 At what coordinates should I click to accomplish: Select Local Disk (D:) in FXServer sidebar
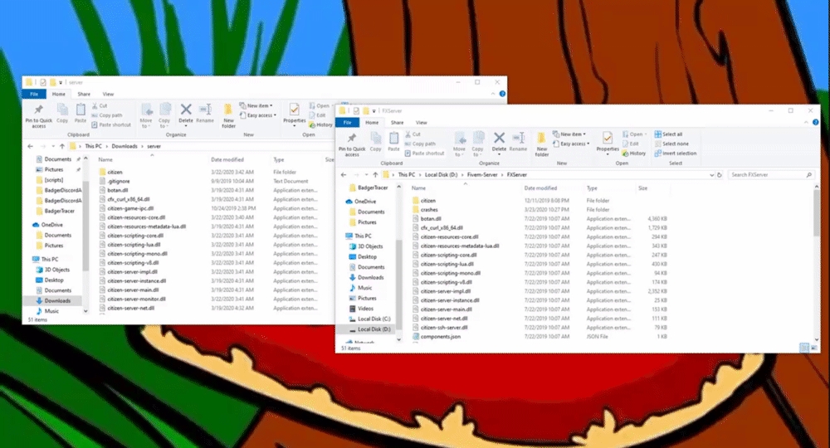coord(373,329)
